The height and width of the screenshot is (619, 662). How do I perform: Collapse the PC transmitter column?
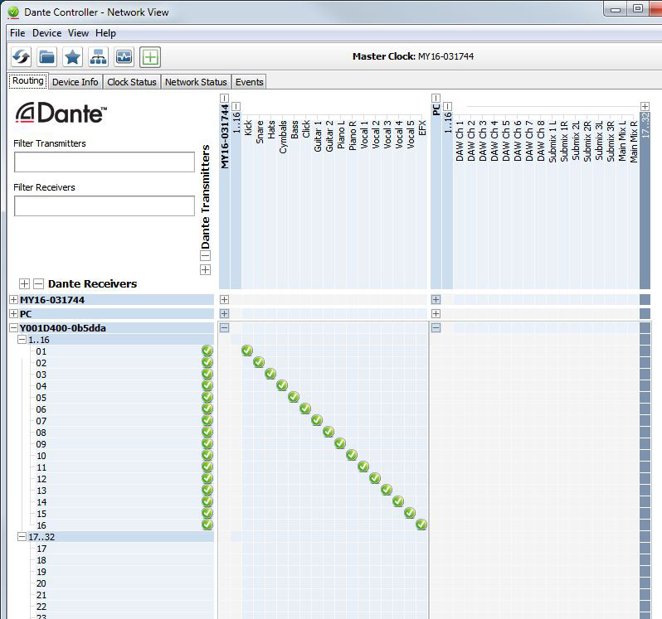pyautogui.click(x=436, y=99)
